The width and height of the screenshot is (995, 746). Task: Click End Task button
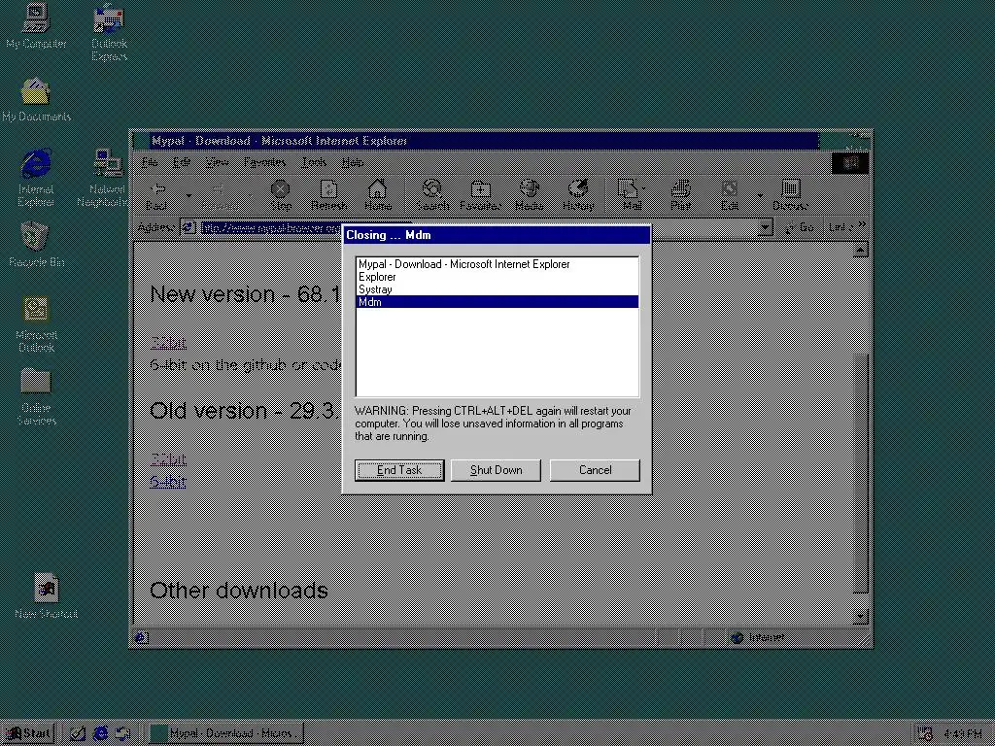tap(399, 470)
